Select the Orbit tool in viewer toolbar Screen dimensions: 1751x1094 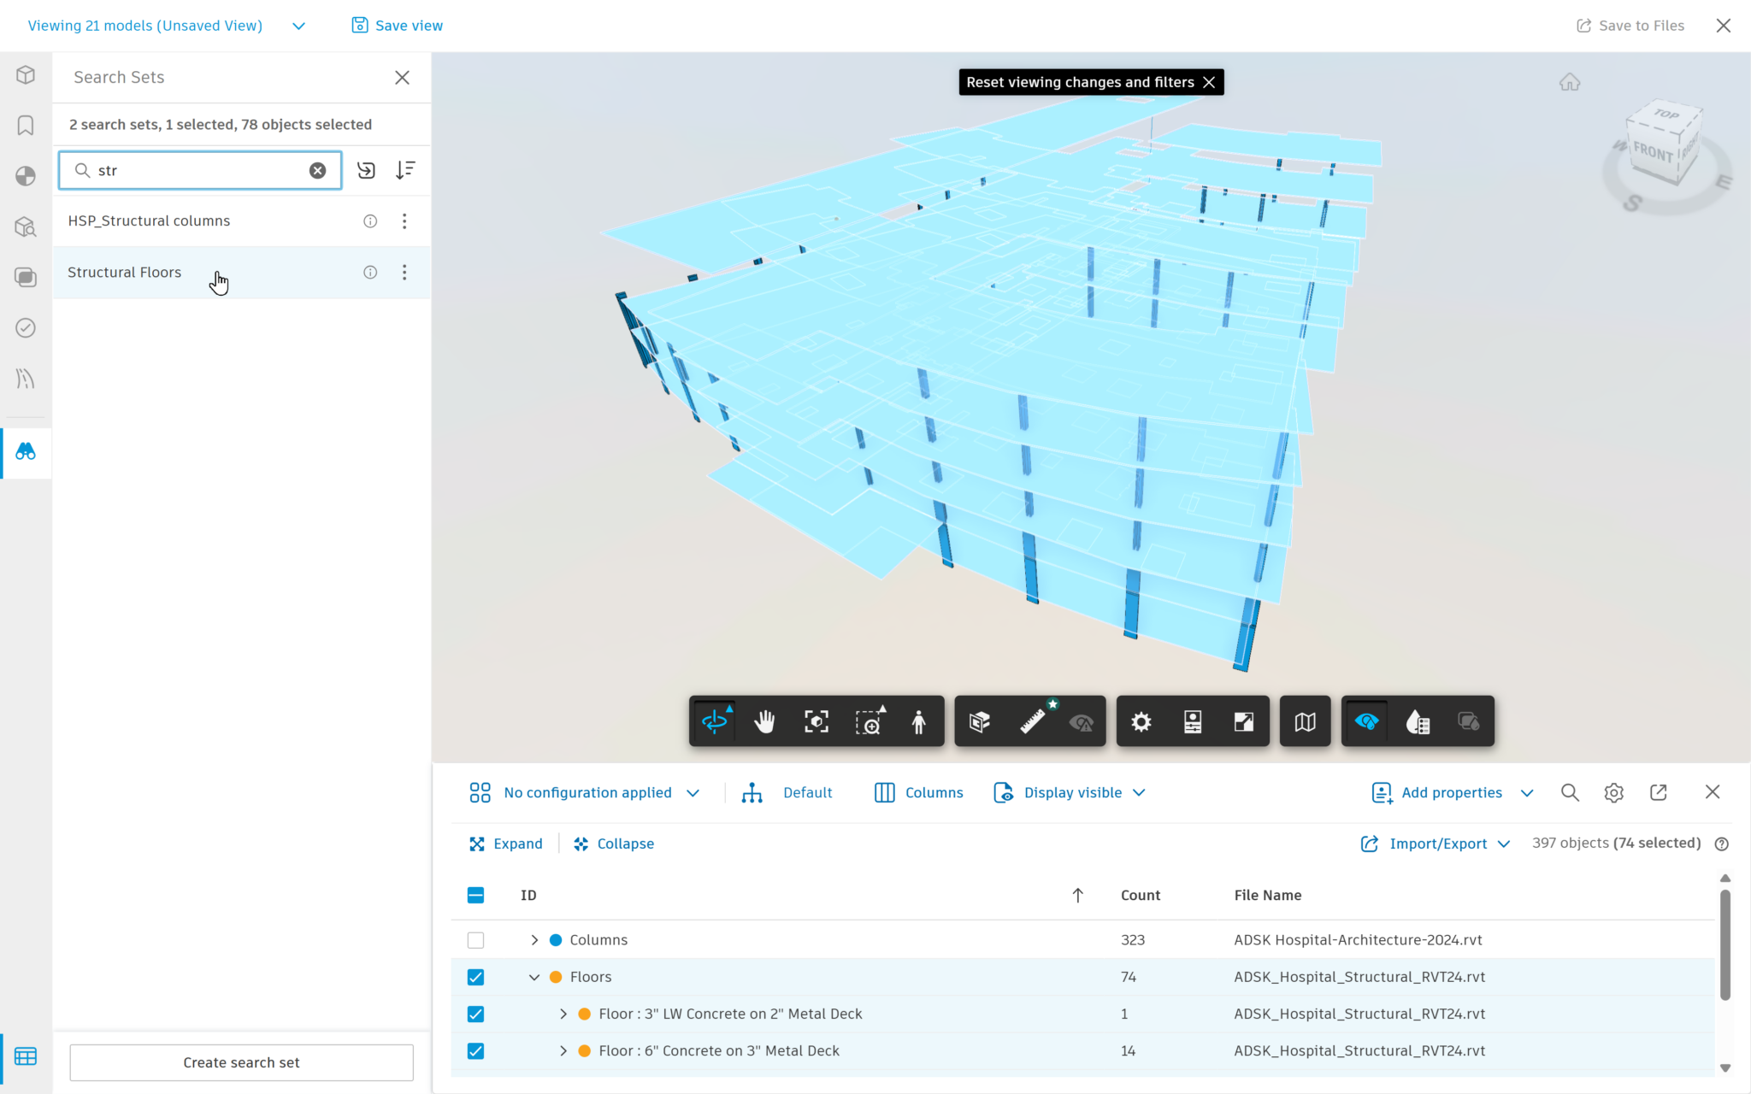click(715, 722)
